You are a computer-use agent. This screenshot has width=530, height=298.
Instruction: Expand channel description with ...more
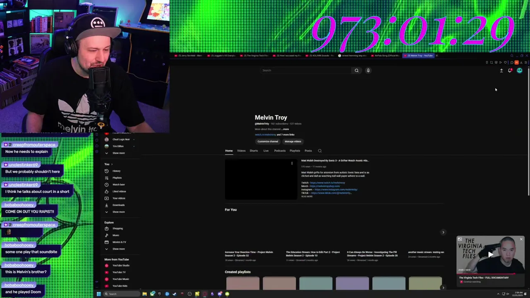tap(285, 129)
